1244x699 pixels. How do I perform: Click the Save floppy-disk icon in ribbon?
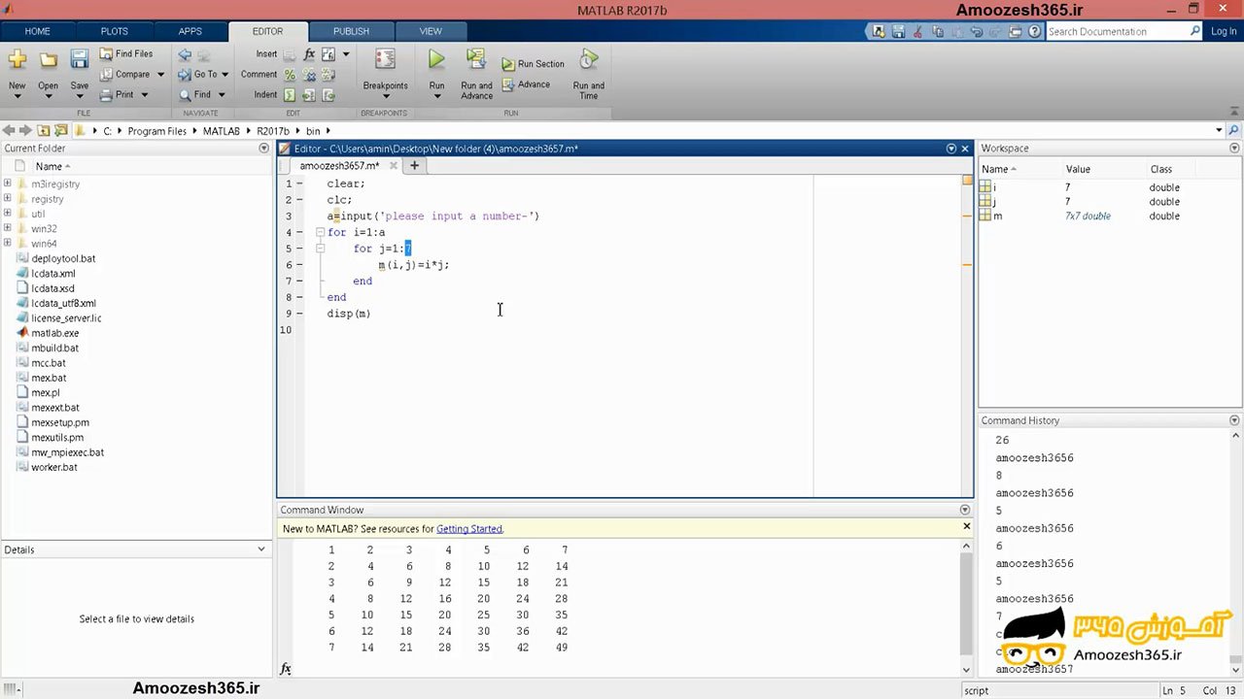pos(80,60)
